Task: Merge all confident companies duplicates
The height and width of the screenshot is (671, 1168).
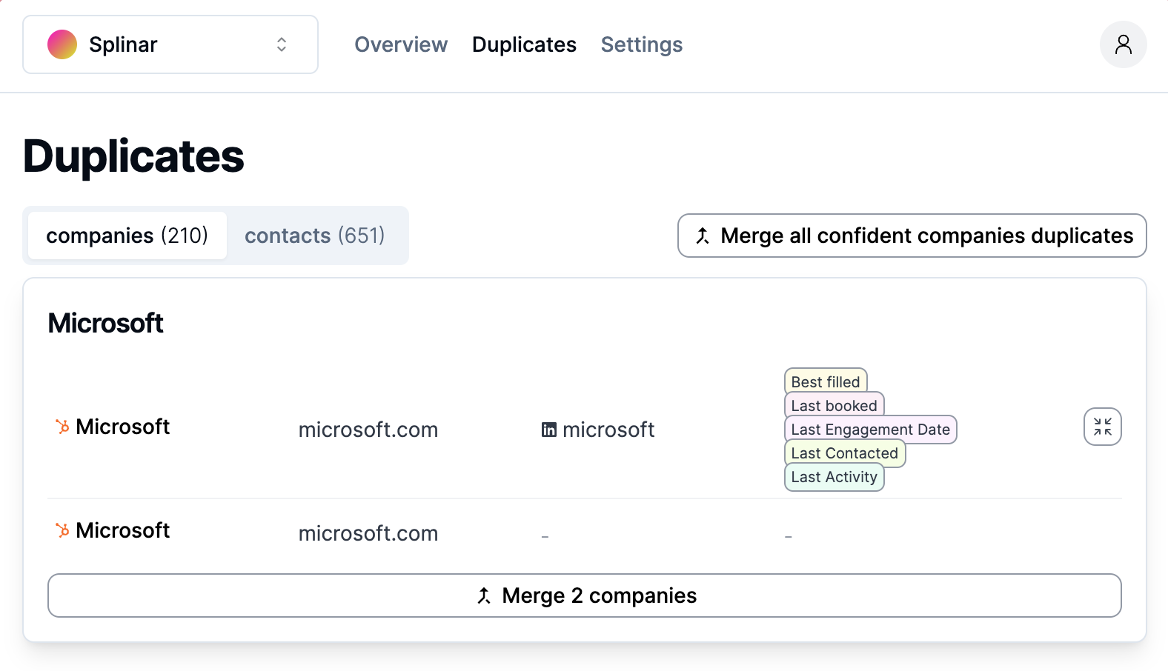Action: 926,236
